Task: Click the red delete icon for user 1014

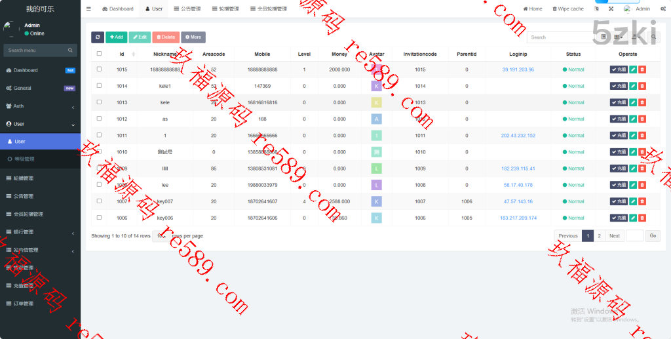Action: (642, 86)
